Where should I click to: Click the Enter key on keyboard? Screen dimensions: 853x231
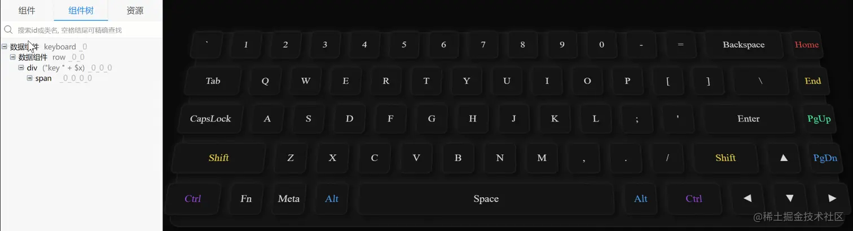[x=749, y=119]
